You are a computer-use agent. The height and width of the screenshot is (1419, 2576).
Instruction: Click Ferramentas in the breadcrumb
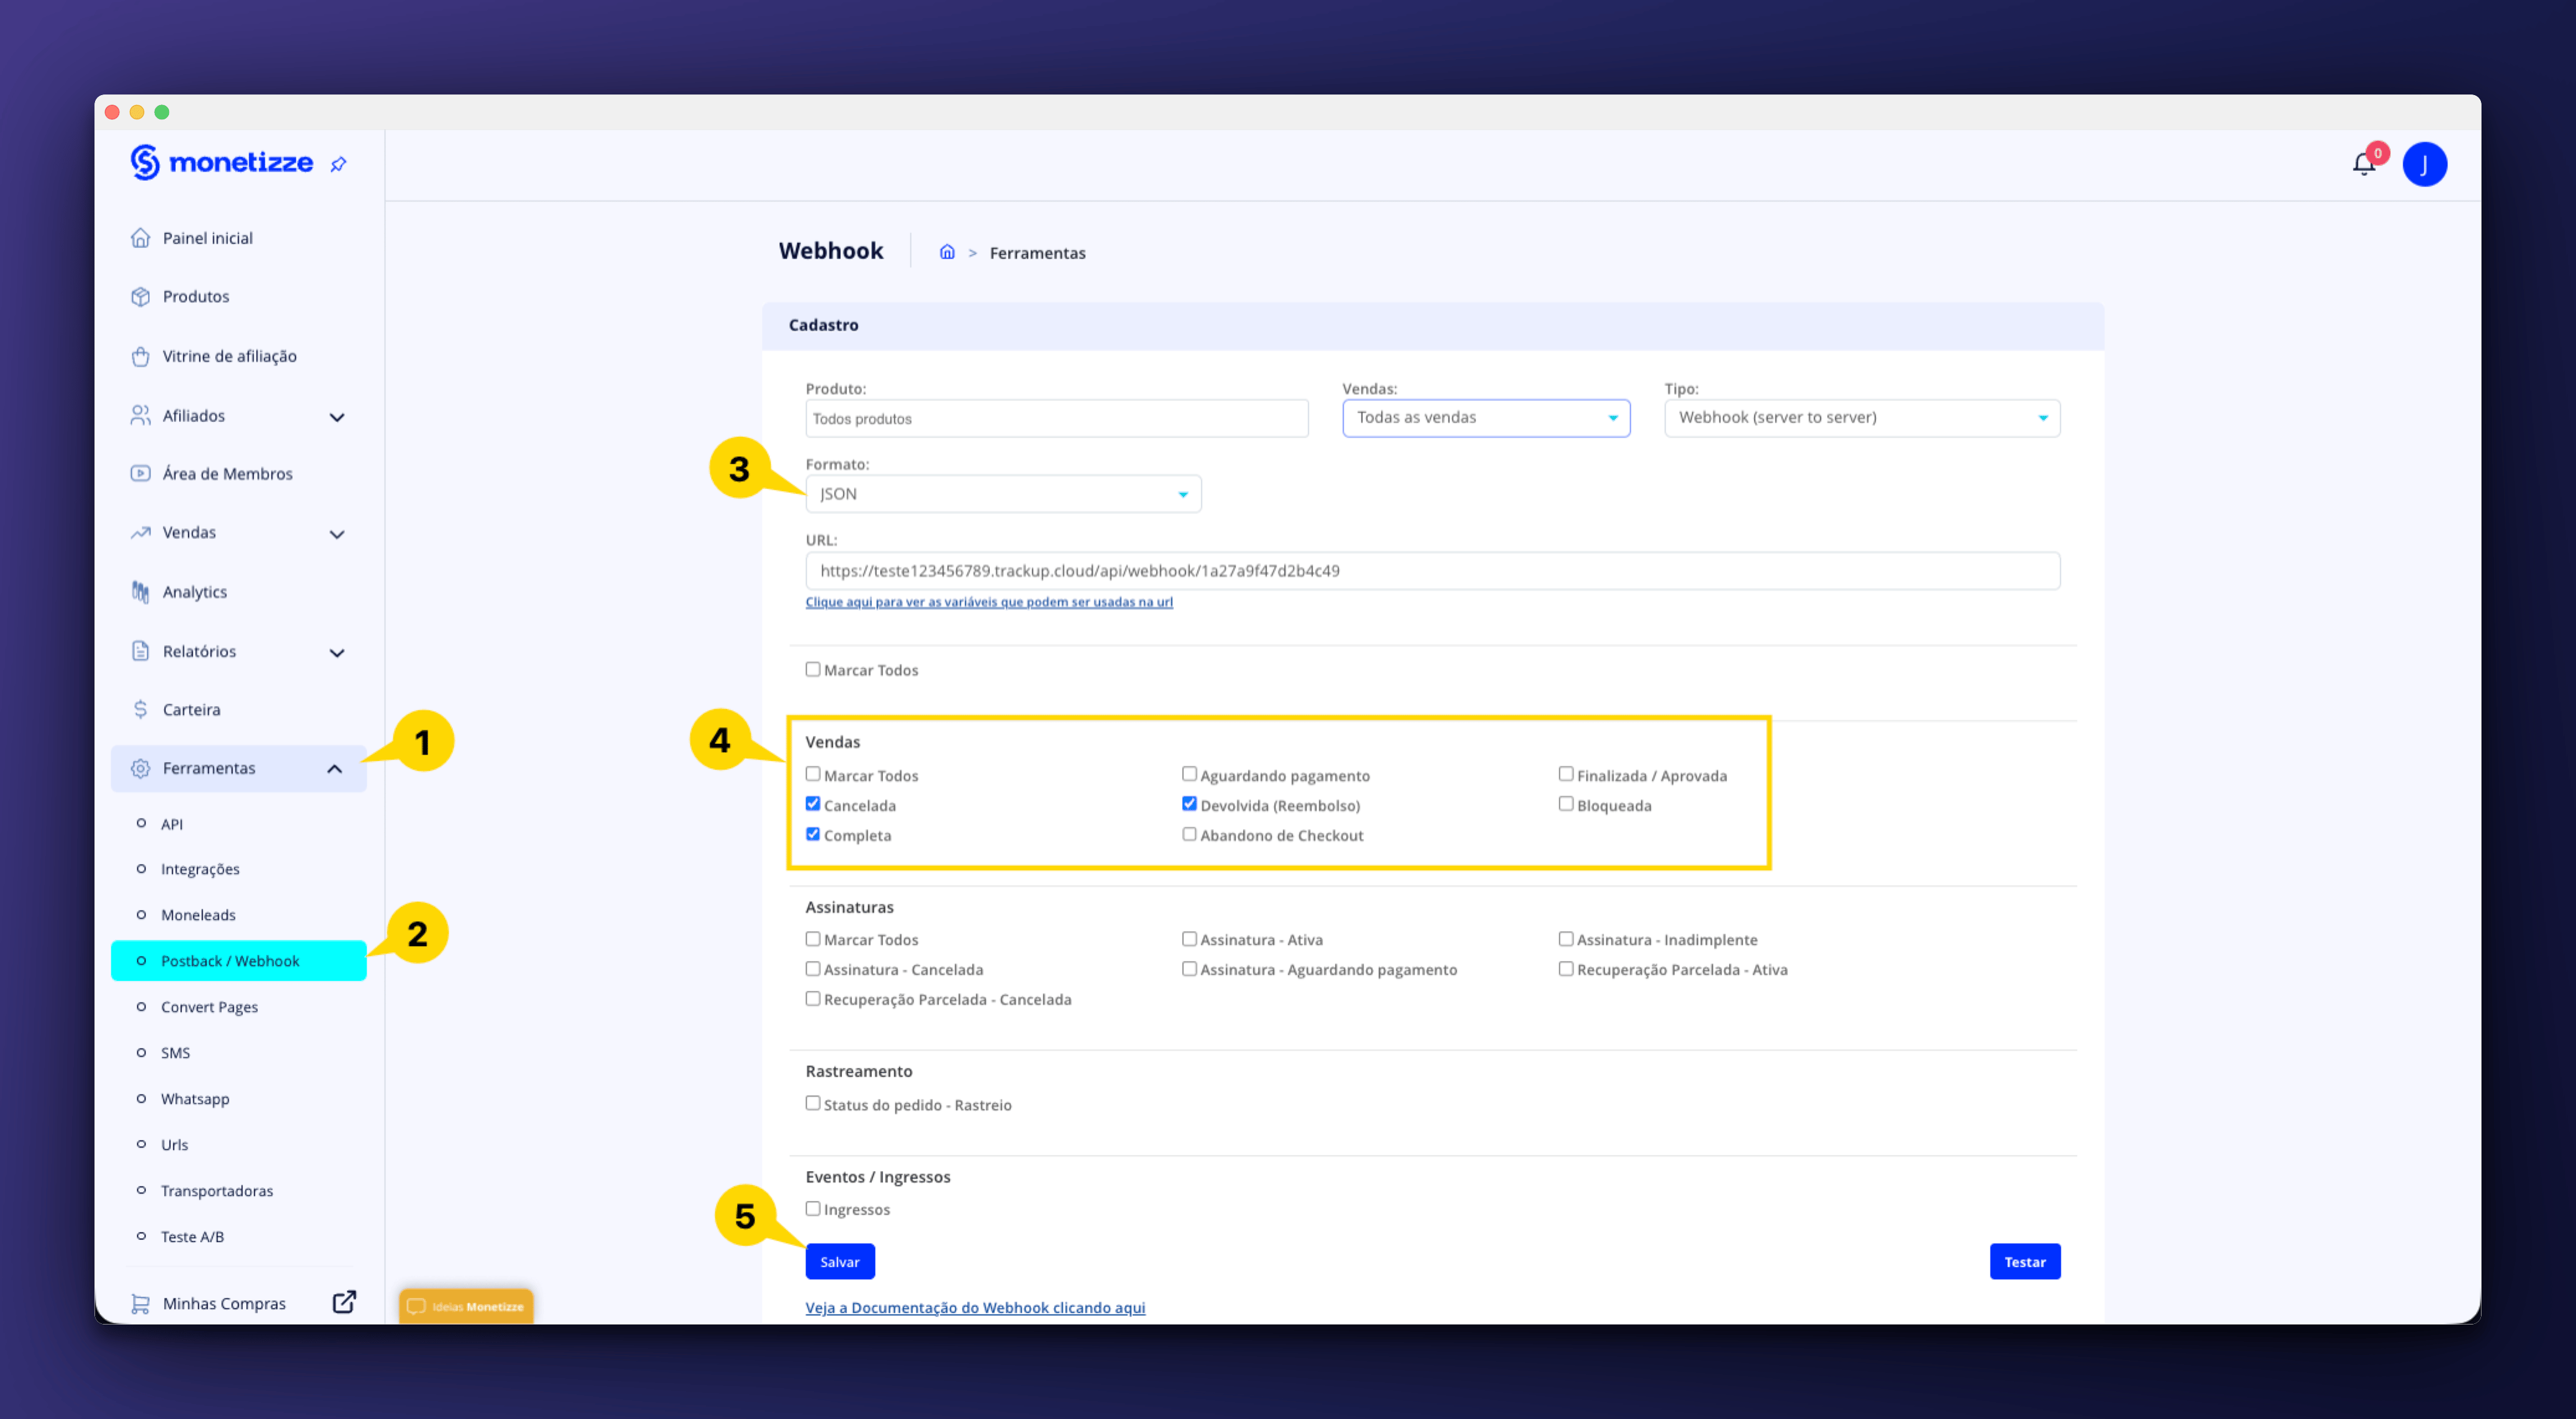click(1037, 253)
